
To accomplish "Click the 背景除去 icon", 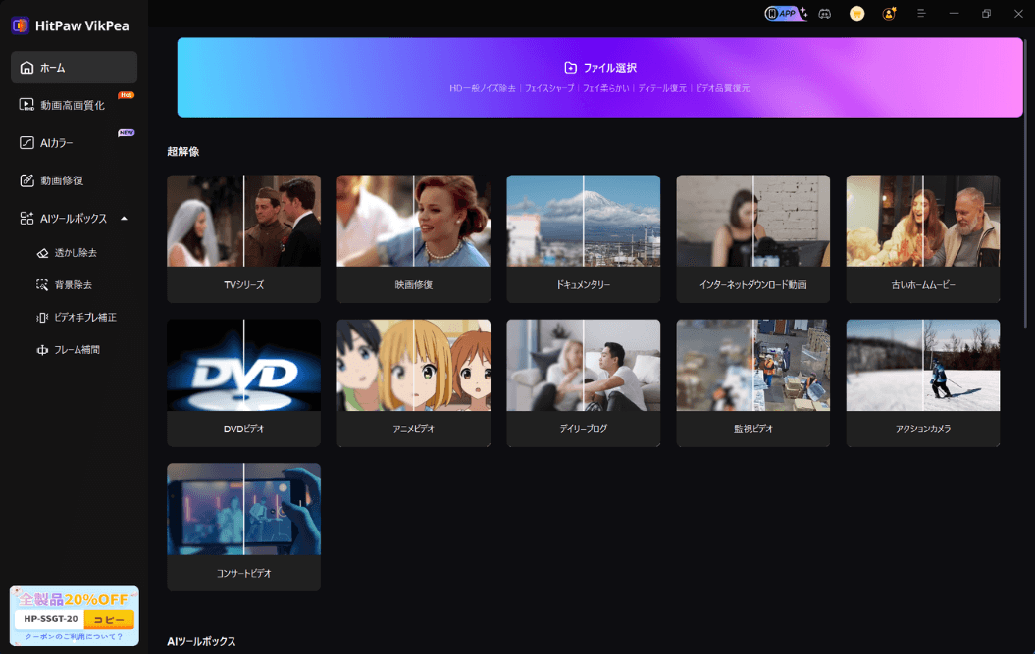I will 42,285.
